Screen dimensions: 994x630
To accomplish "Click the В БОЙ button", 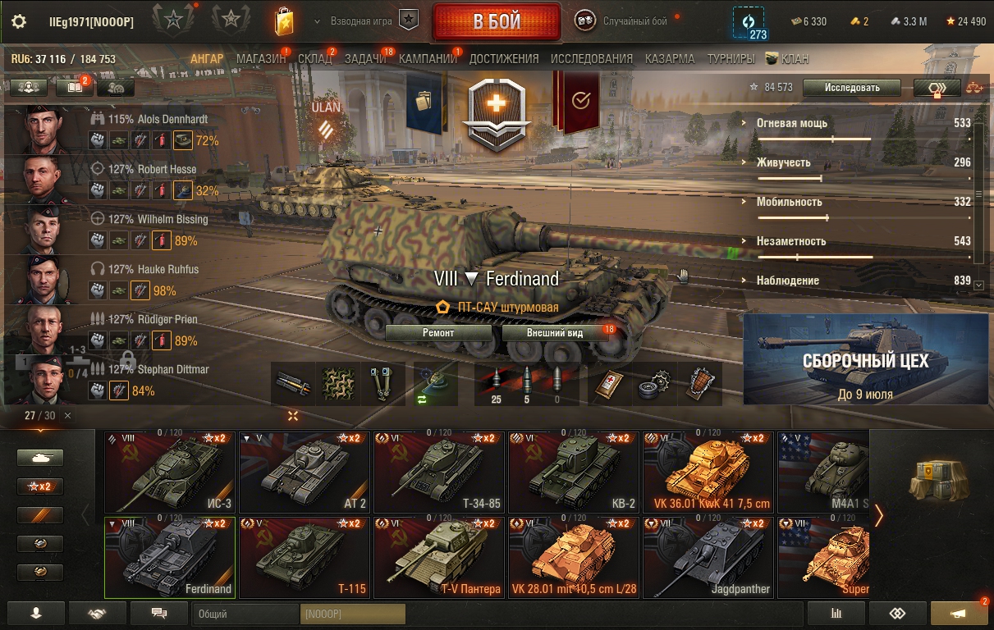I will point(497,22).
